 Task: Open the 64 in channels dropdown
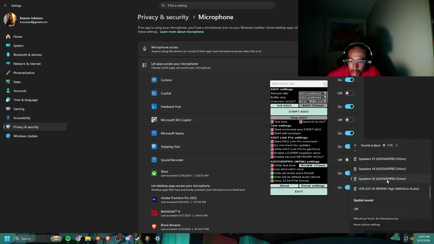point(305,101)
